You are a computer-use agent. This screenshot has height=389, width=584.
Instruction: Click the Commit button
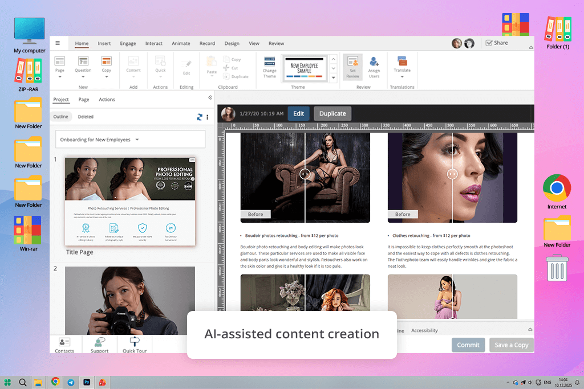click(468, 345)
